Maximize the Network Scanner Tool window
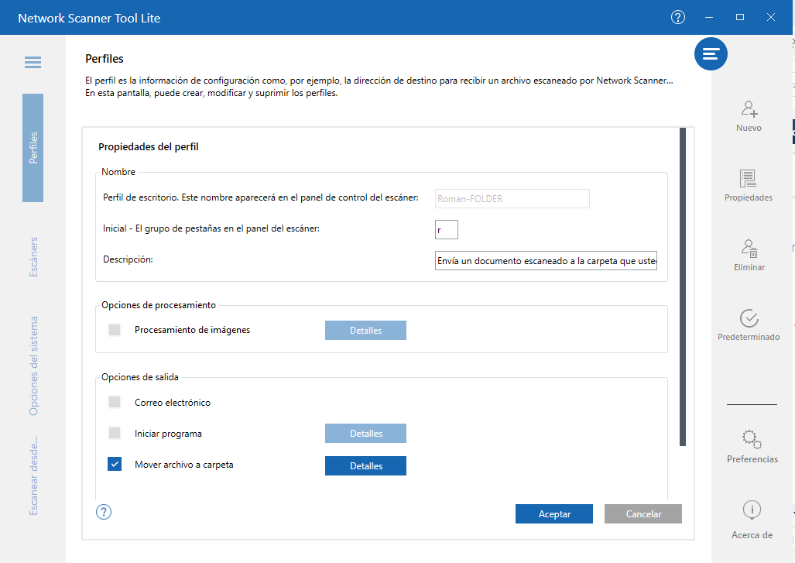The width and height of the screenshot is (795, 563). [740, 17]
